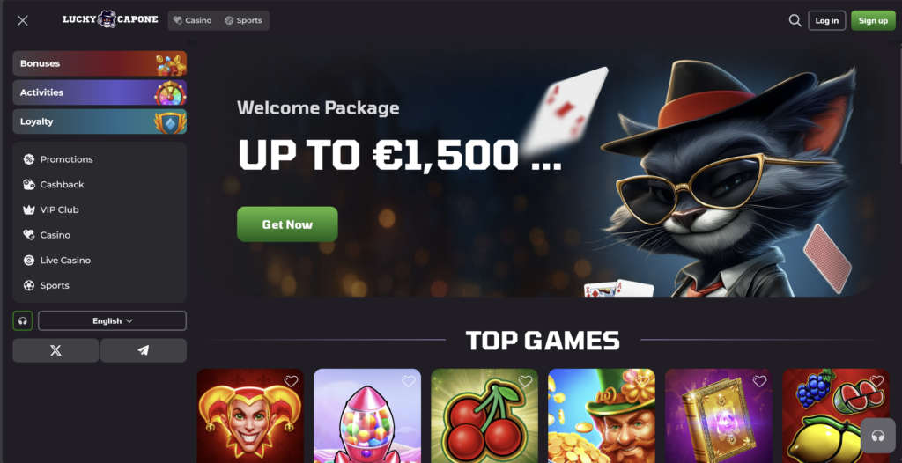Screen dimensions: 902x463
Task: Open live chat headset bubble
Action: click(878, 436)
